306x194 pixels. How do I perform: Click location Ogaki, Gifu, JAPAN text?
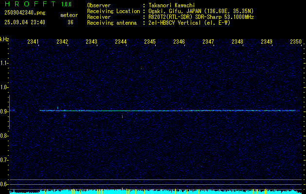(x=201, y=11)
